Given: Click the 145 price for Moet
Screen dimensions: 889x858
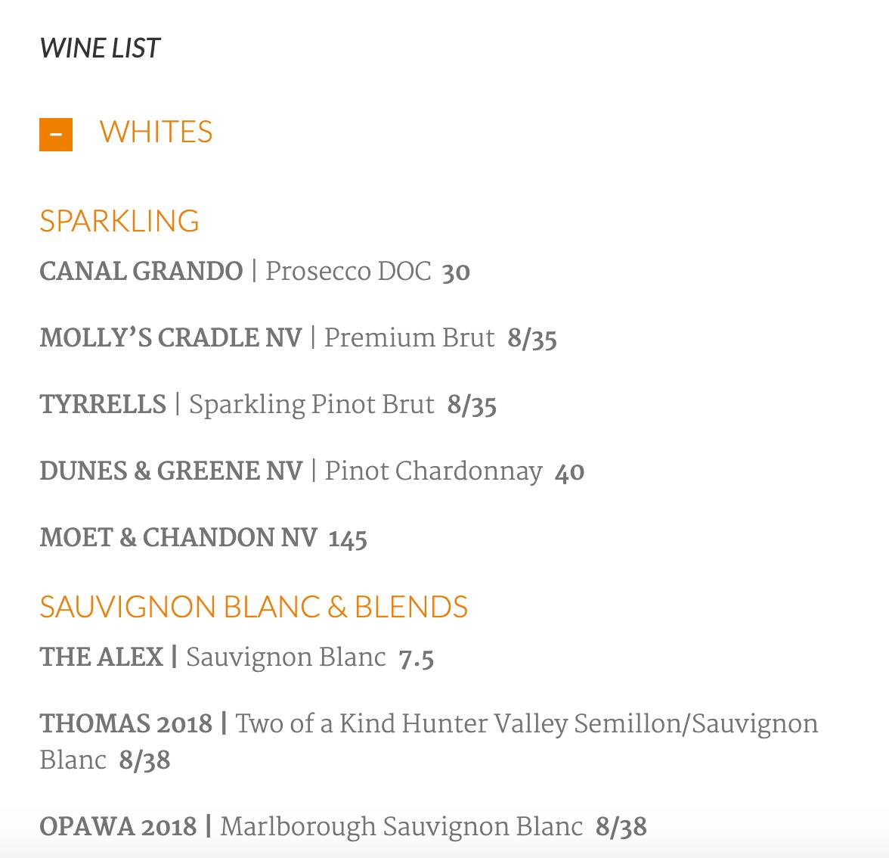Looking at the screenshot, I should pos(348,539).
